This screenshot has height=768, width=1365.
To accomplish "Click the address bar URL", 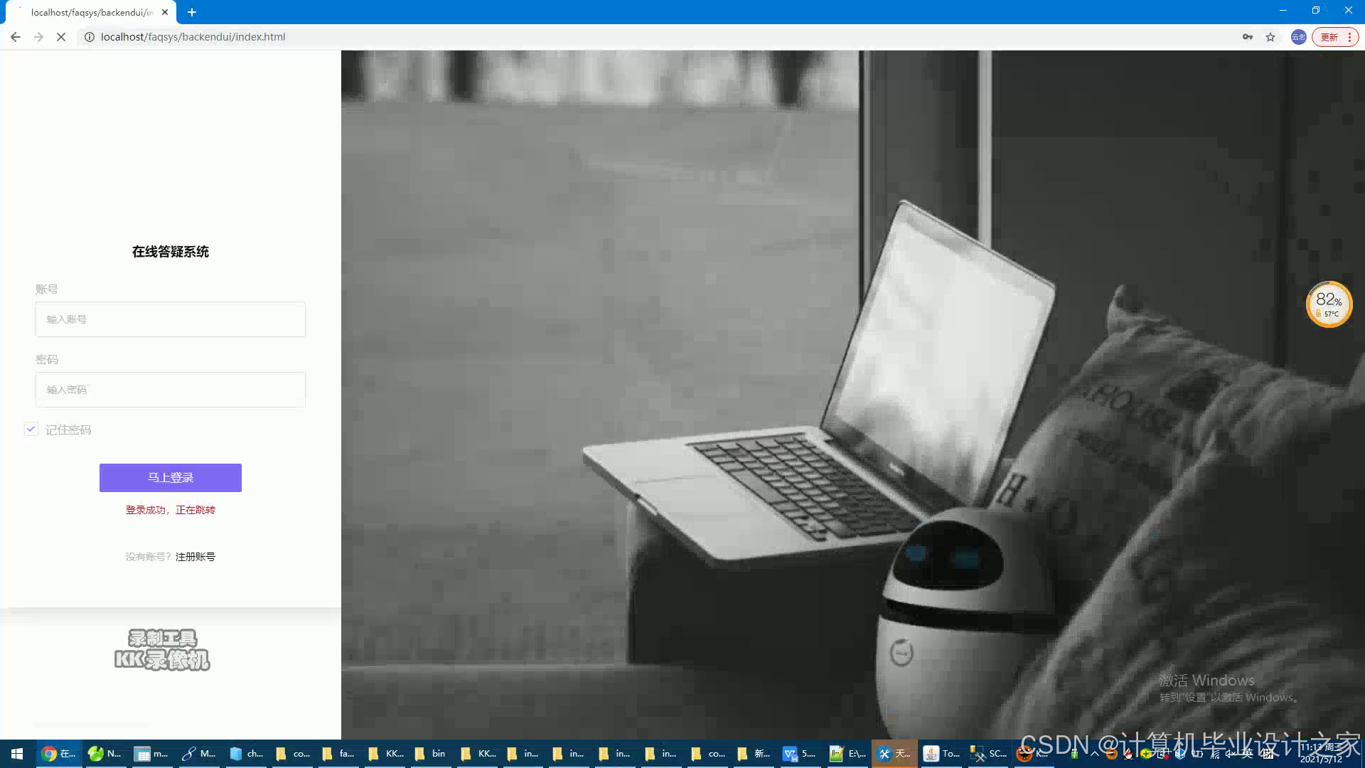I will 193,37.
